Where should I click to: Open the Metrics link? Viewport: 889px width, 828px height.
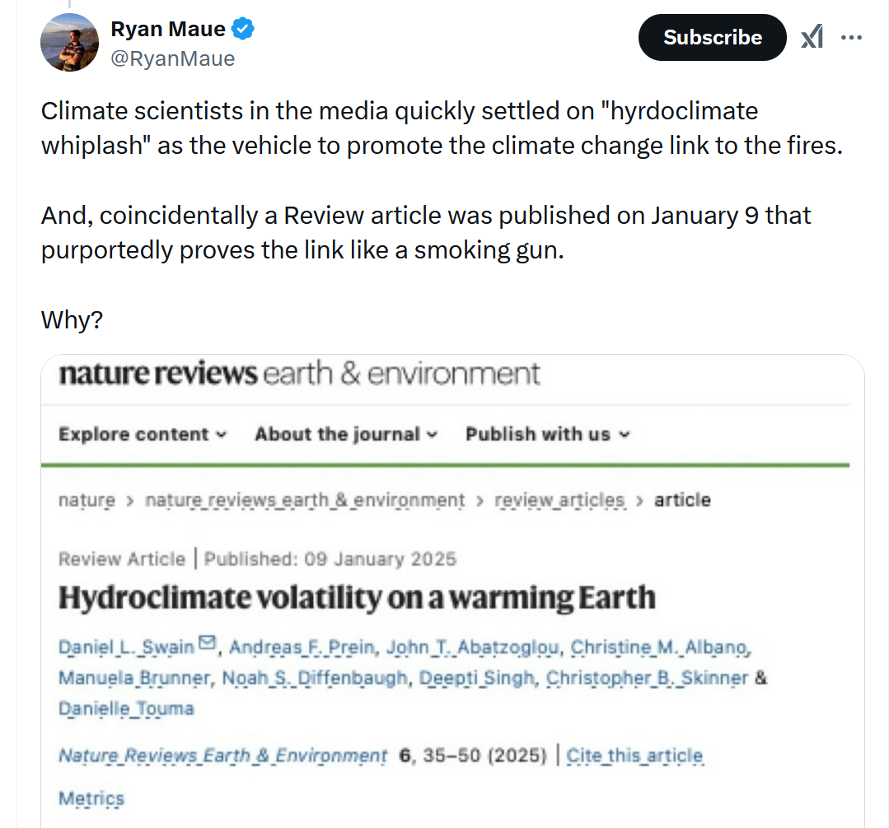pyautogui.click(x=91, y=798)
